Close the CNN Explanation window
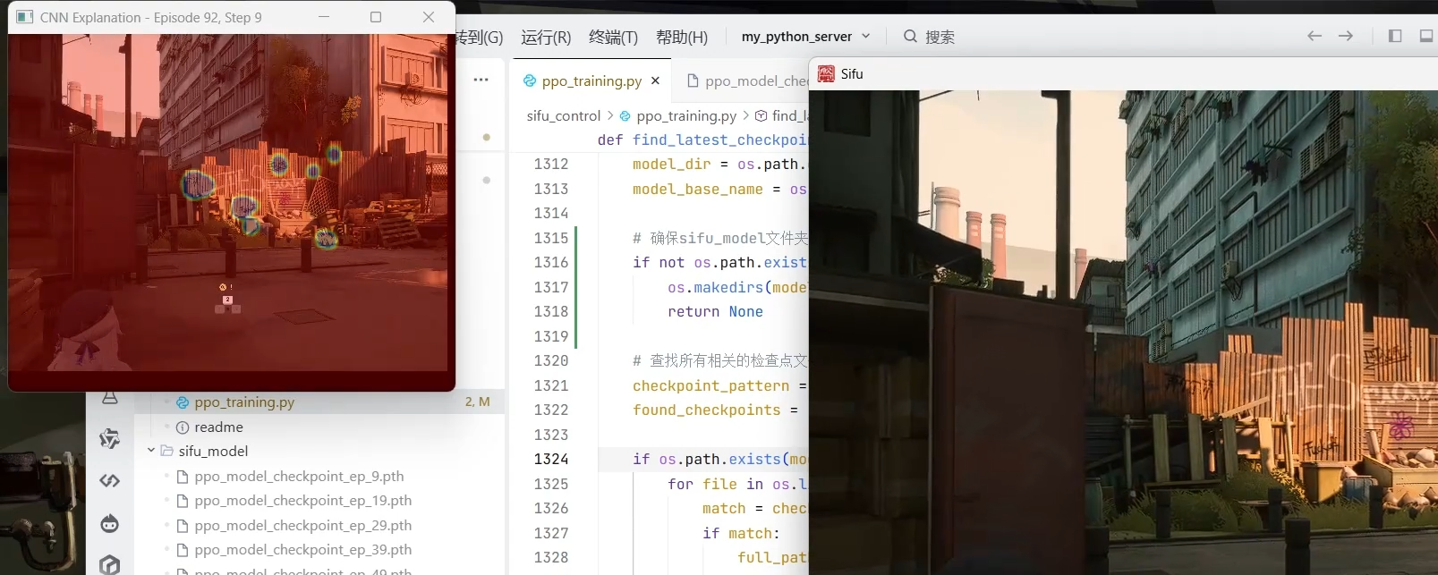This screenshot has width=1438, height=575. 429,17
